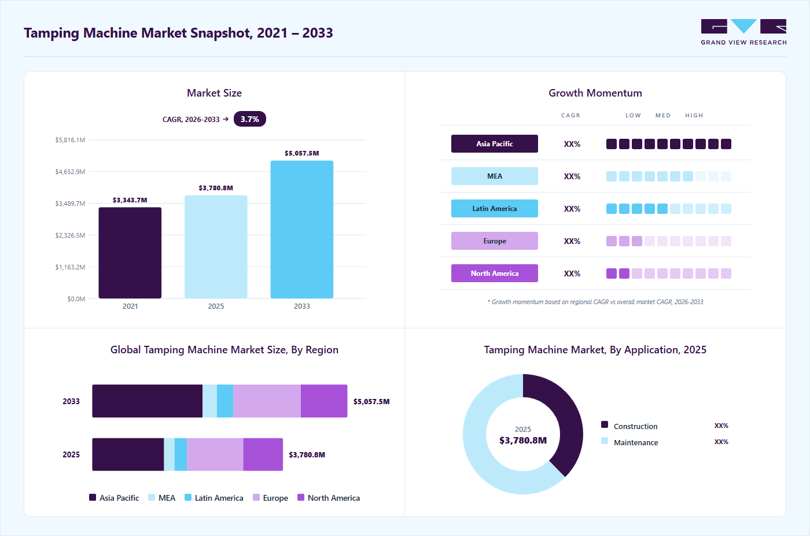810x536 pixels.
Task: Click the MEA legend swatch
Action: pyautogui.click(x=152, y=497)
